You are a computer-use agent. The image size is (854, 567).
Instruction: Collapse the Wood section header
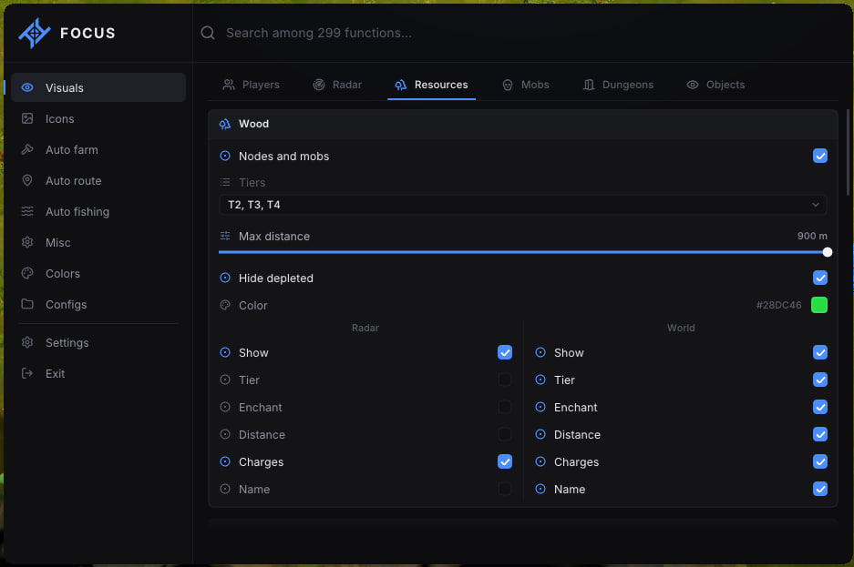523,124
